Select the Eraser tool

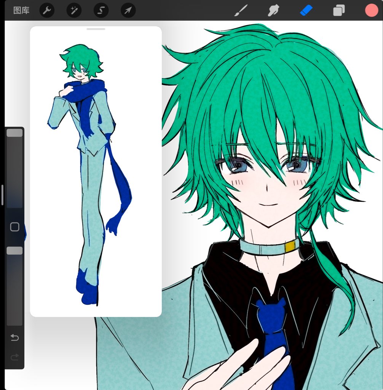click(x=306, y=11)
